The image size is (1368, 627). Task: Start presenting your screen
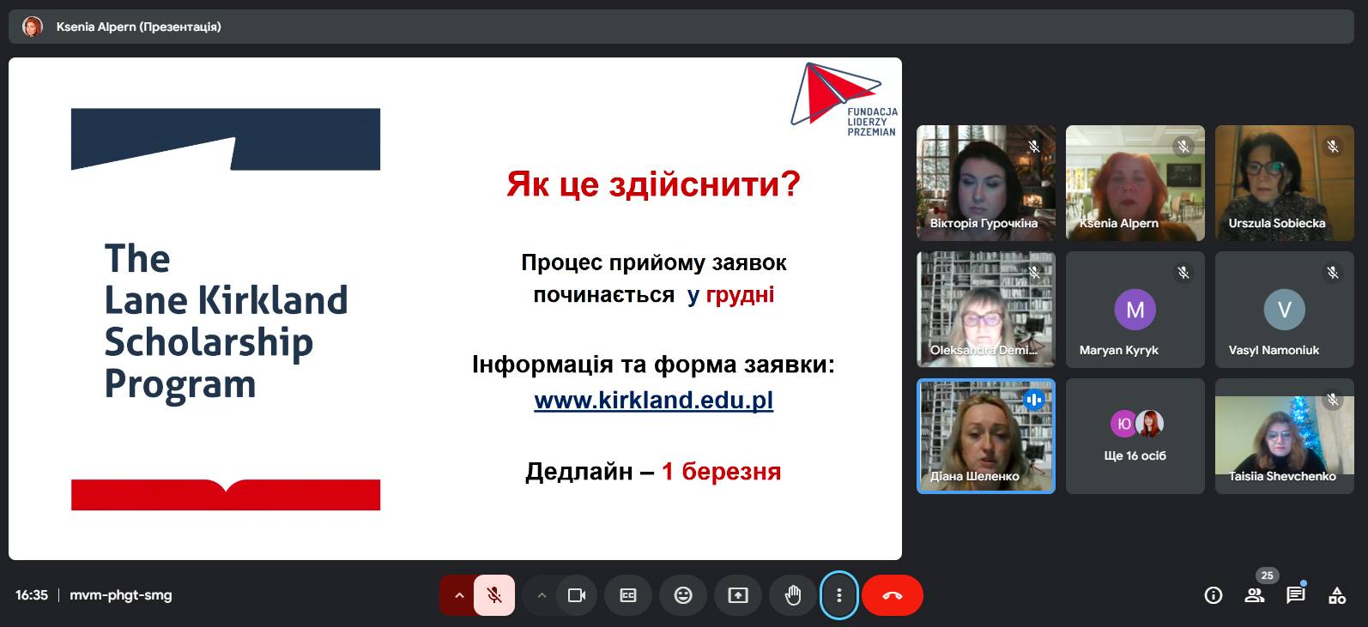tap(738, 595)
